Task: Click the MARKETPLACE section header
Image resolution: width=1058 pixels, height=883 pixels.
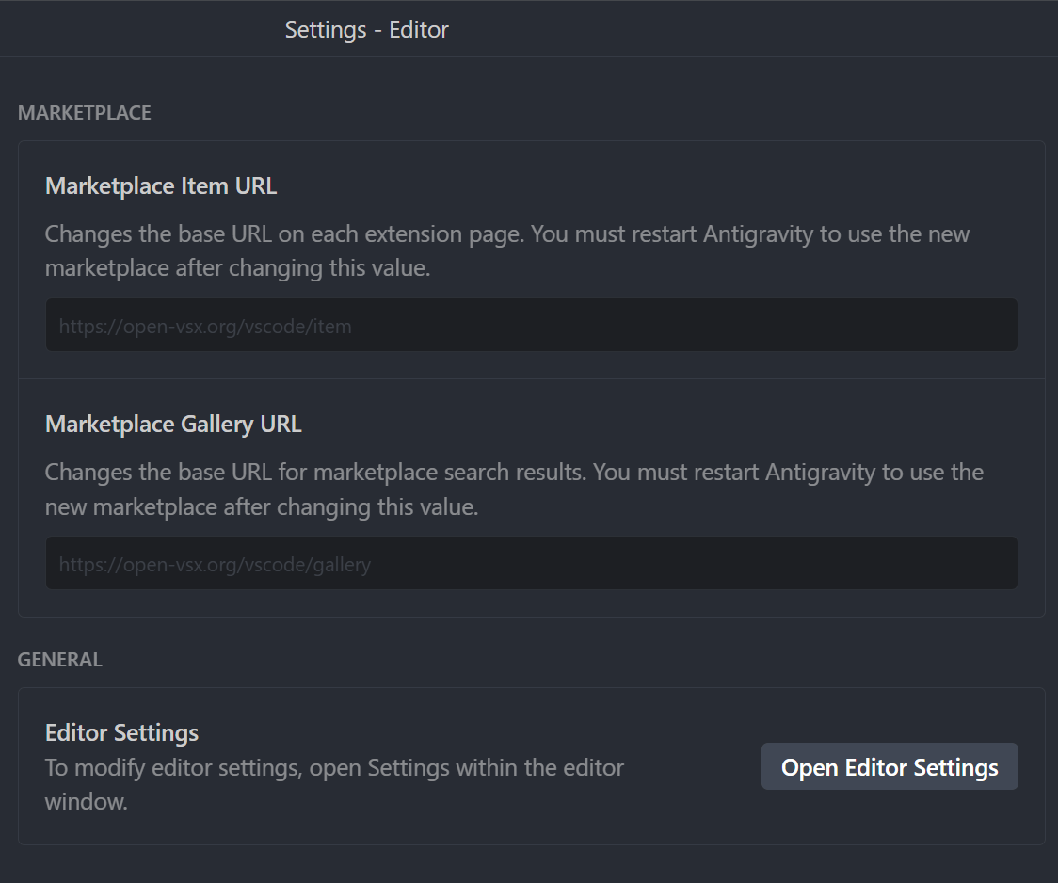Action: pyautogui.click(x=84, y=112)
